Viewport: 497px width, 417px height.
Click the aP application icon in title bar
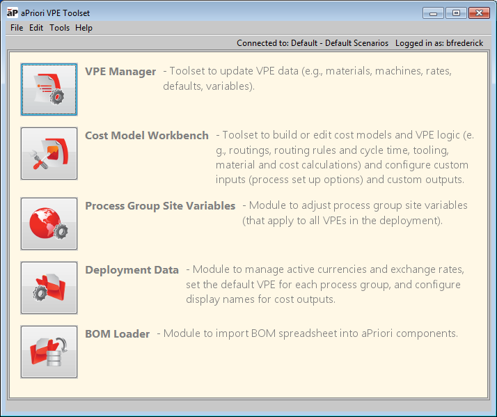pos(12,13)
